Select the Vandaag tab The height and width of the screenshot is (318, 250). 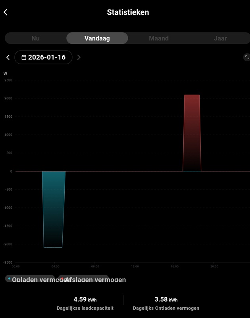(97, 38)
